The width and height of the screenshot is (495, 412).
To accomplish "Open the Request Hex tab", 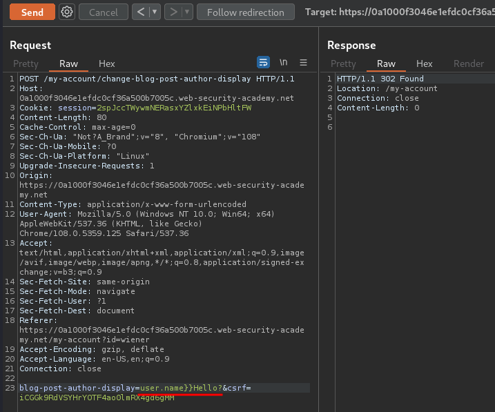I will 107,63.
